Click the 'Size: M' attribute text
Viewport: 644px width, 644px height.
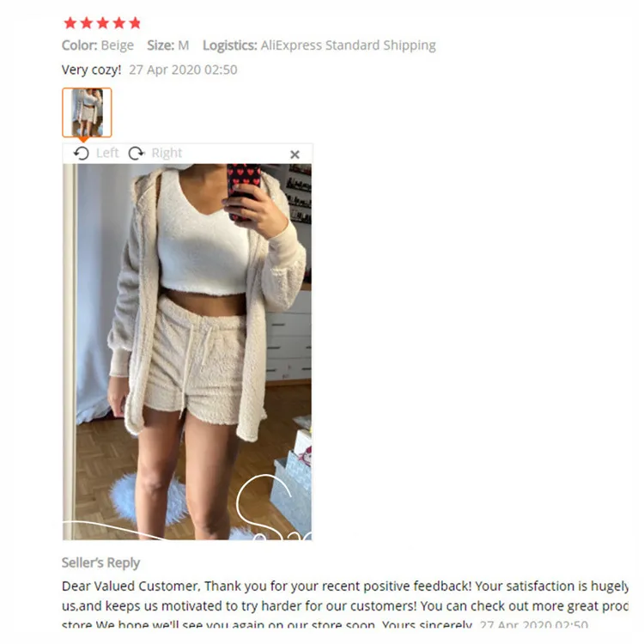point(168,46)
